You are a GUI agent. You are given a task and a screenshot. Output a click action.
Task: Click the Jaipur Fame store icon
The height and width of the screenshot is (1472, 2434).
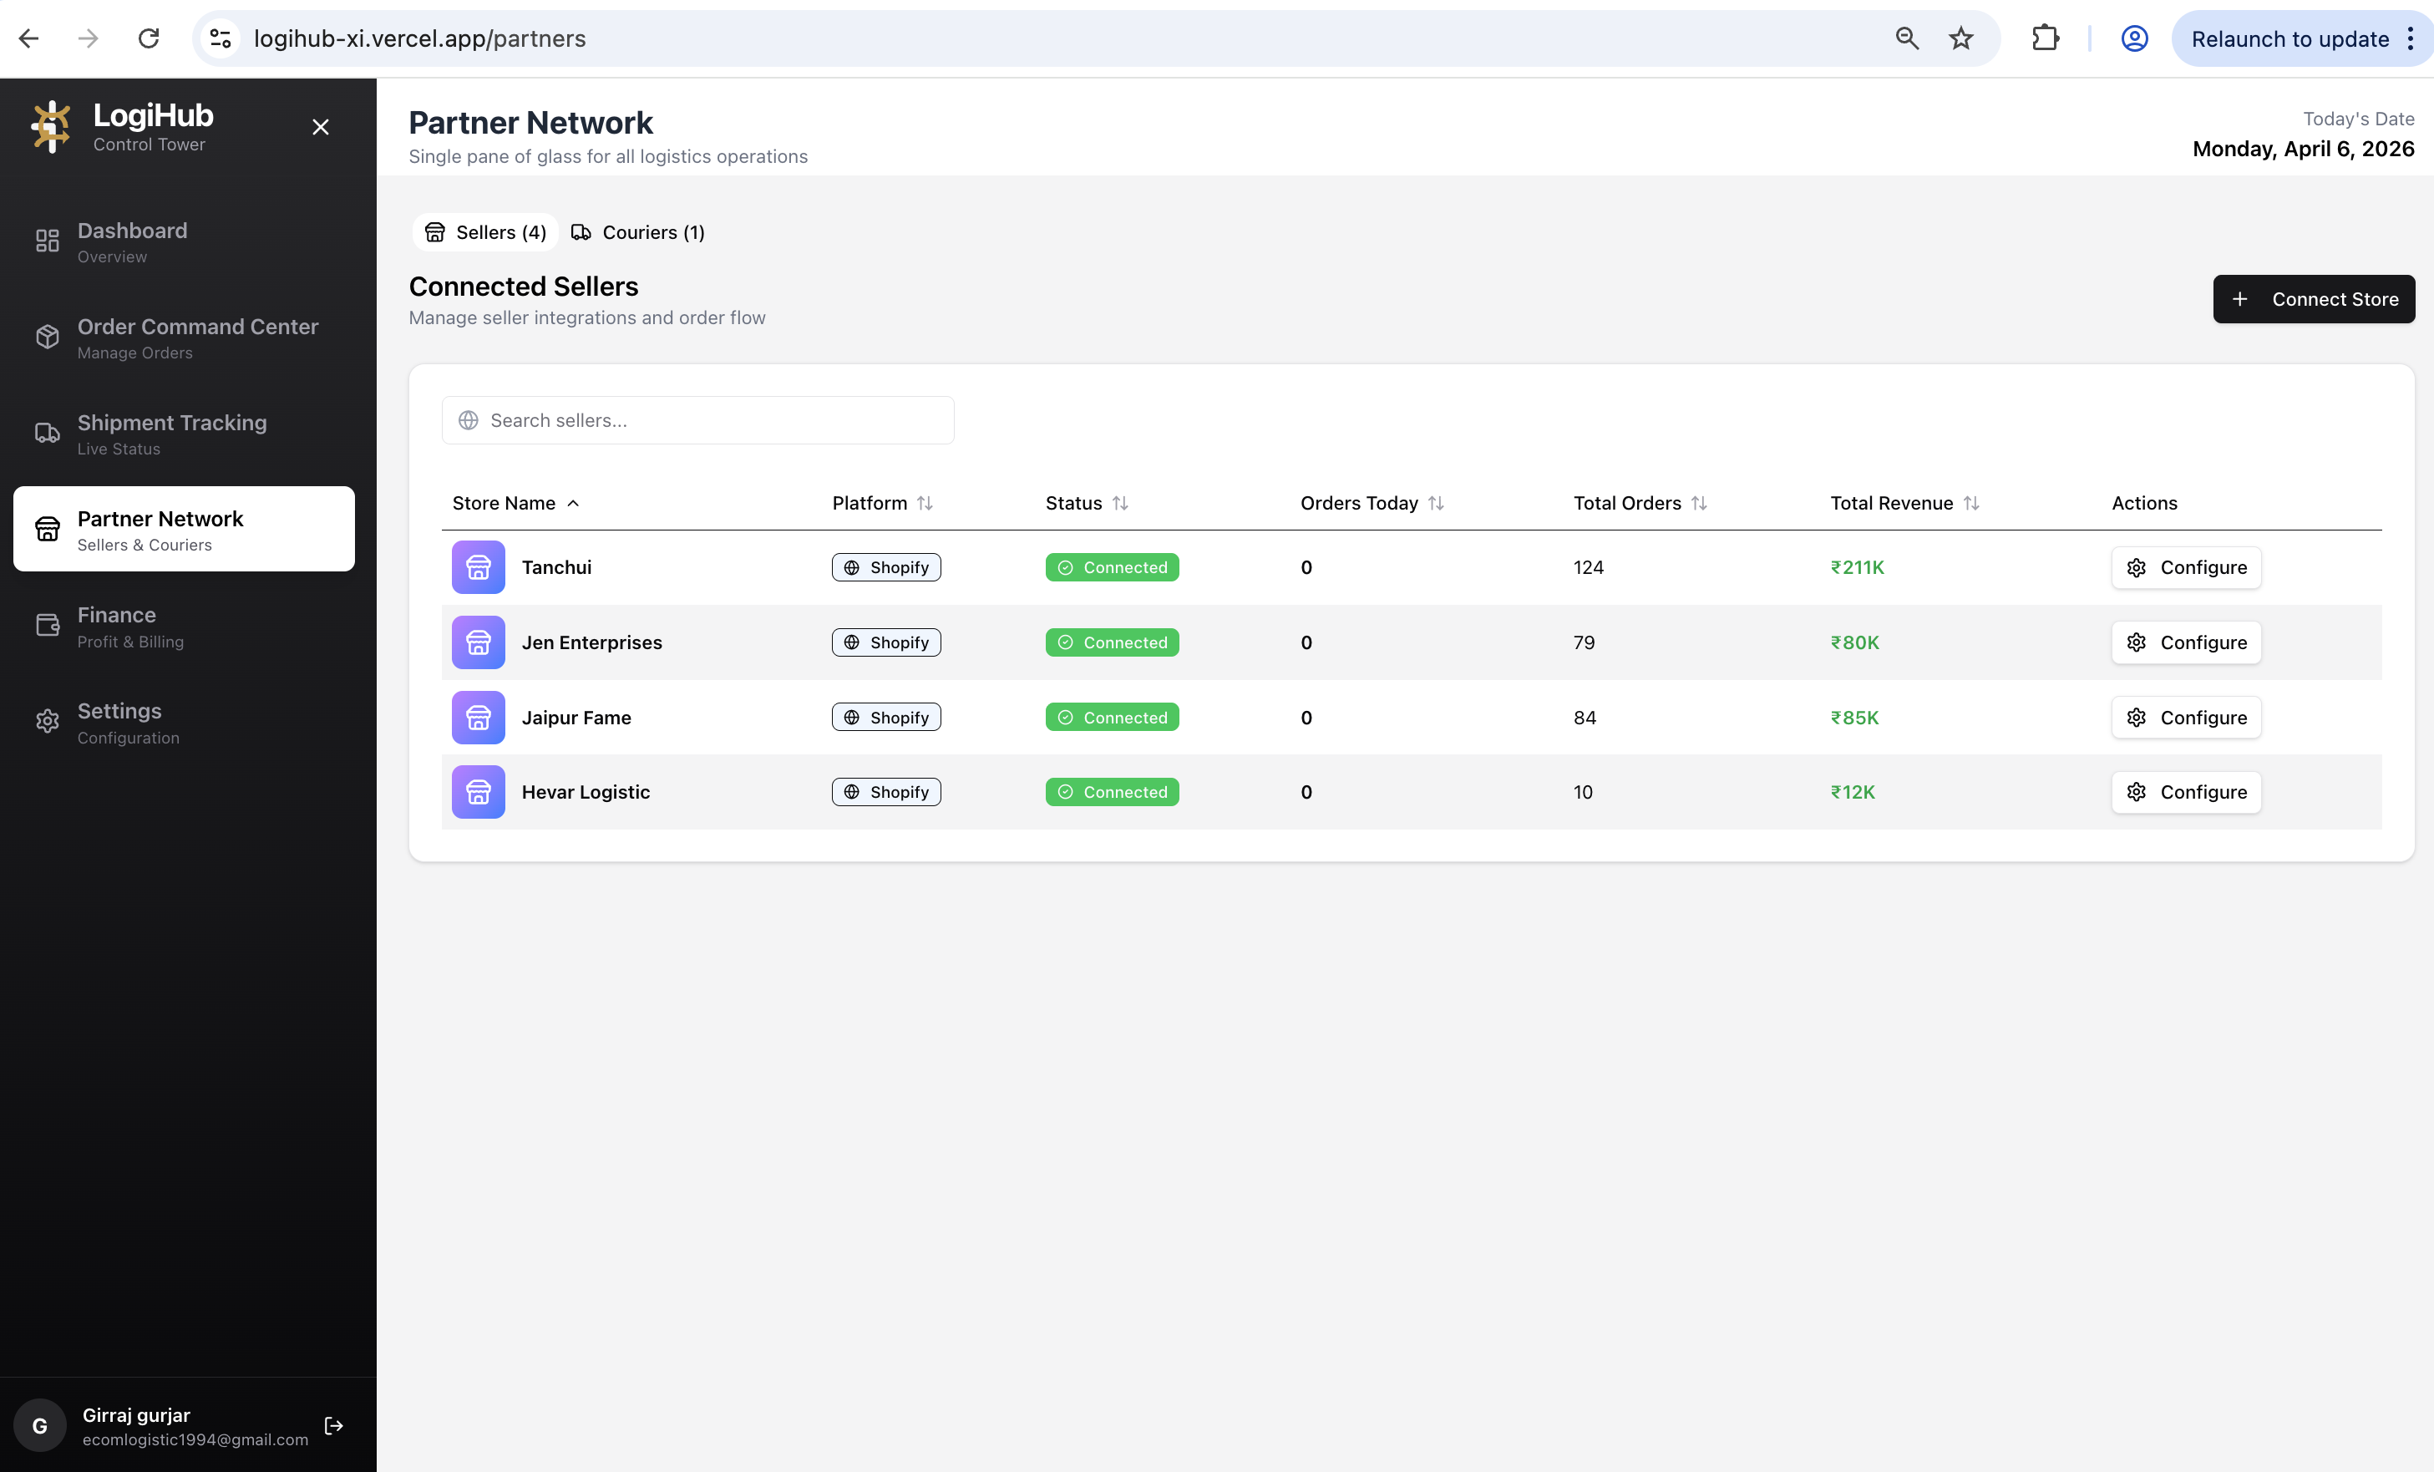478,718
